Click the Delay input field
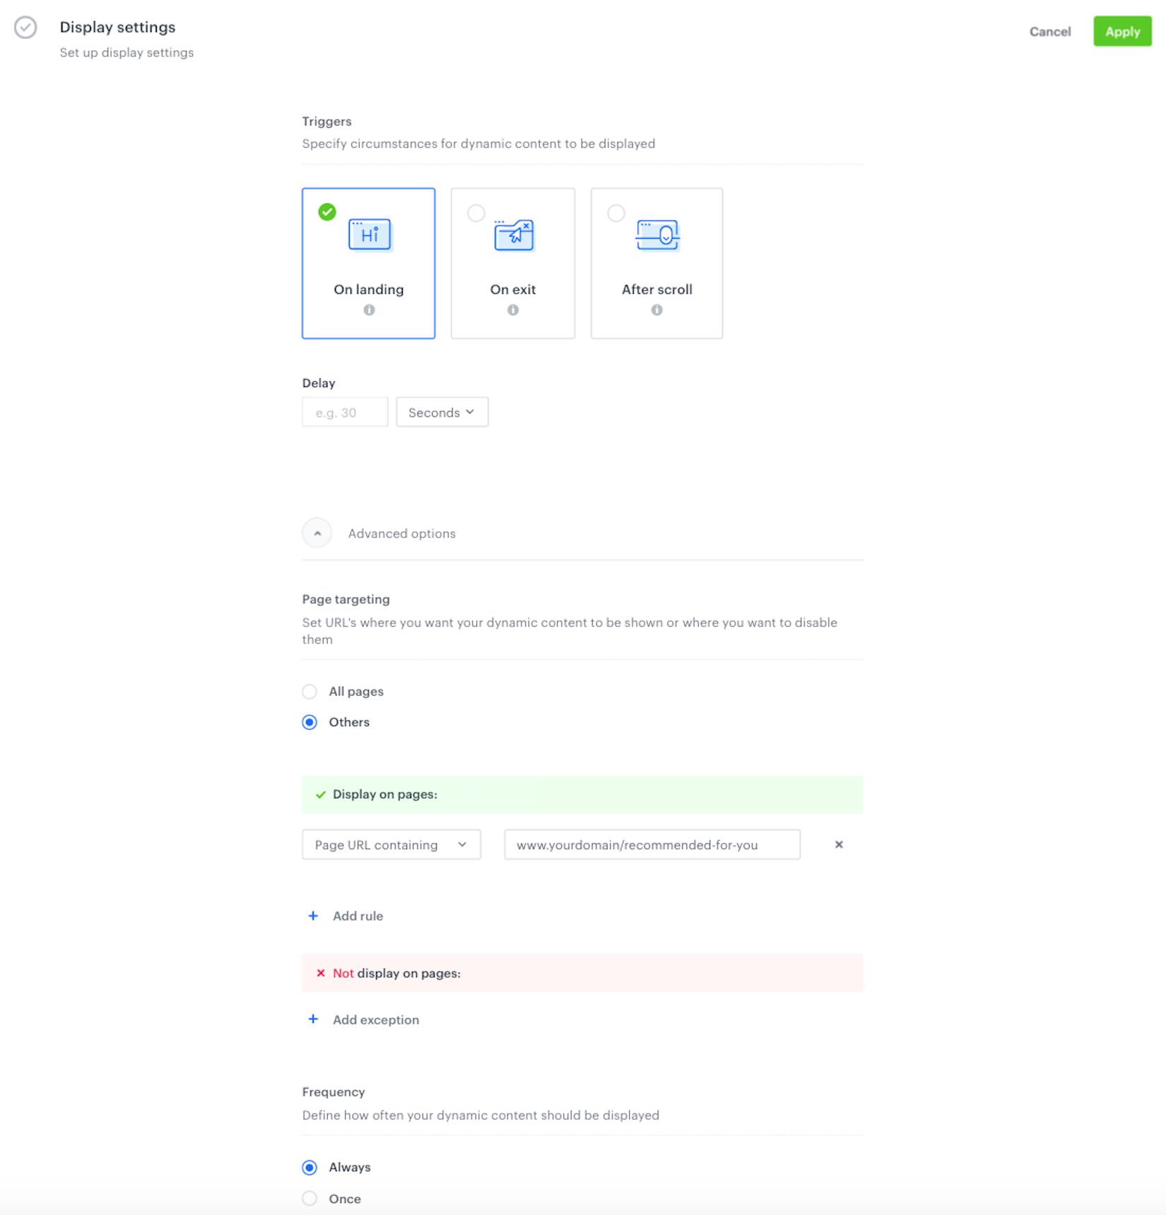 (344, 412)
